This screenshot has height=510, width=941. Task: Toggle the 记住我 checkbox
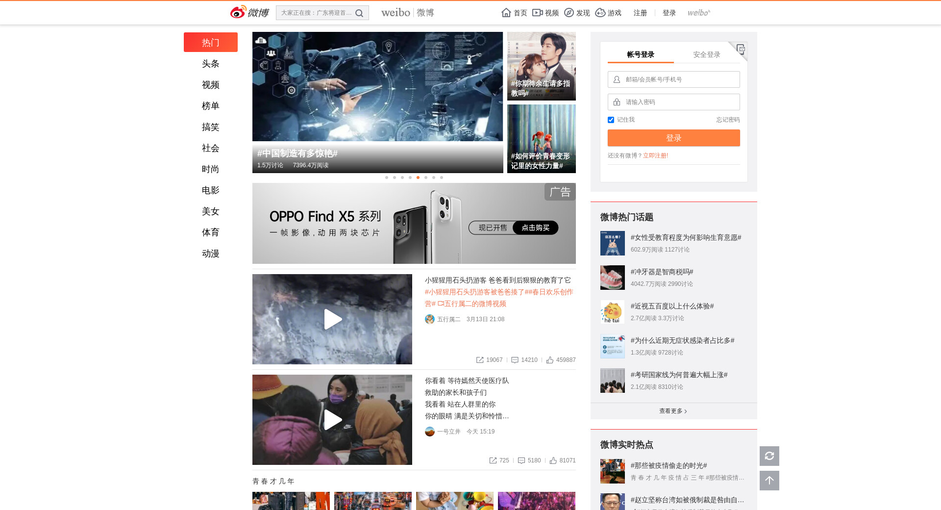pos(611,120)
